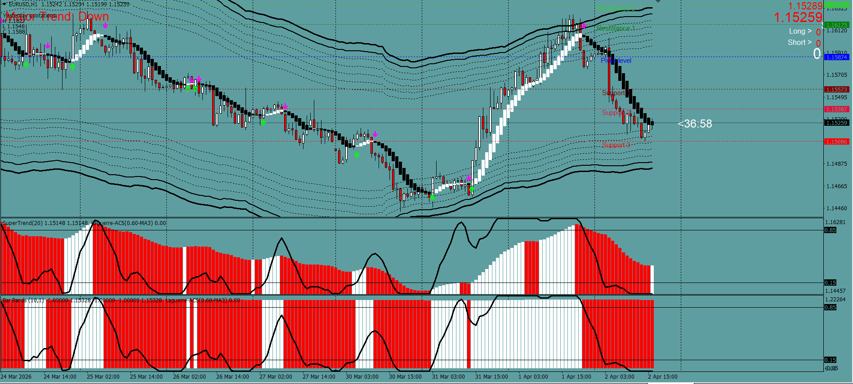Select the 'Support 1' level label
This screenshot has height=384, width=853.
(616, 93)
